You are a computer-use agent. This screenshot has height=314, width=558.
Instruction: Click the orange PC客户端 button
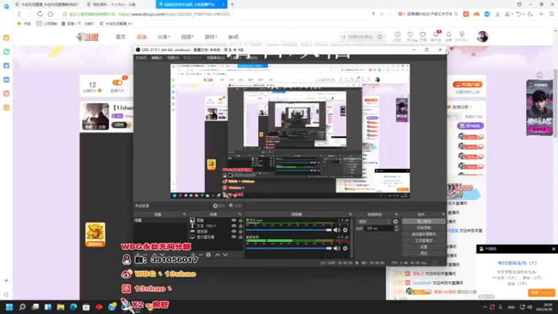click(x=467, y=84)
